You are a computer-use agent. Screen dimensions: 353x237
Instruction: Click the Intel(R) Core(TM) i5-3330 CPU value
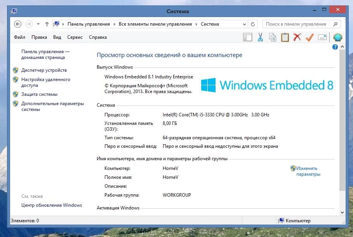[x=216, y=115]
